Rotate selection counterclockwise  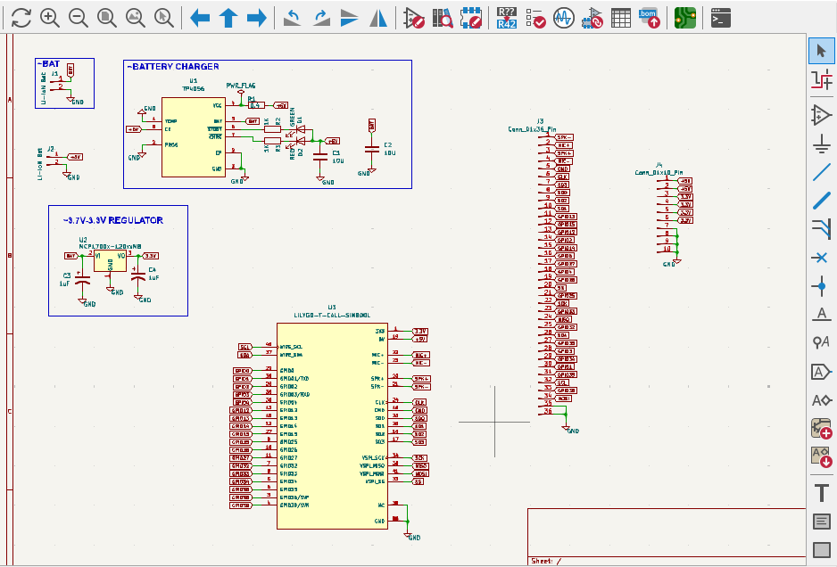292,17
